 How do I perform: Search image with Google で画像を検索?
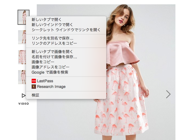tap(50, 72)
